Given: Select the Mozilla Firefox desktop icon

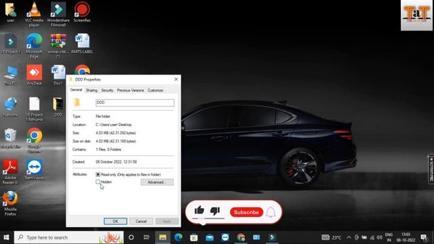Looking at the screenshot, I should 11,203.
